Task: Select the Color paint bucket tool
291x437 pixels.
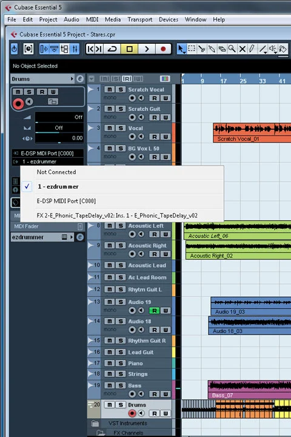Action: tap(283, 49)
